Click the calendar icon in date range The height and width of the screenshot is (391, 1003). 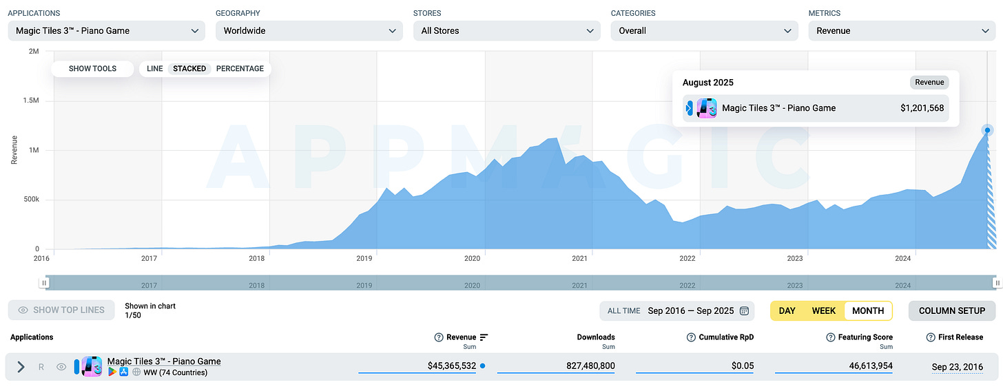[744, 310]
